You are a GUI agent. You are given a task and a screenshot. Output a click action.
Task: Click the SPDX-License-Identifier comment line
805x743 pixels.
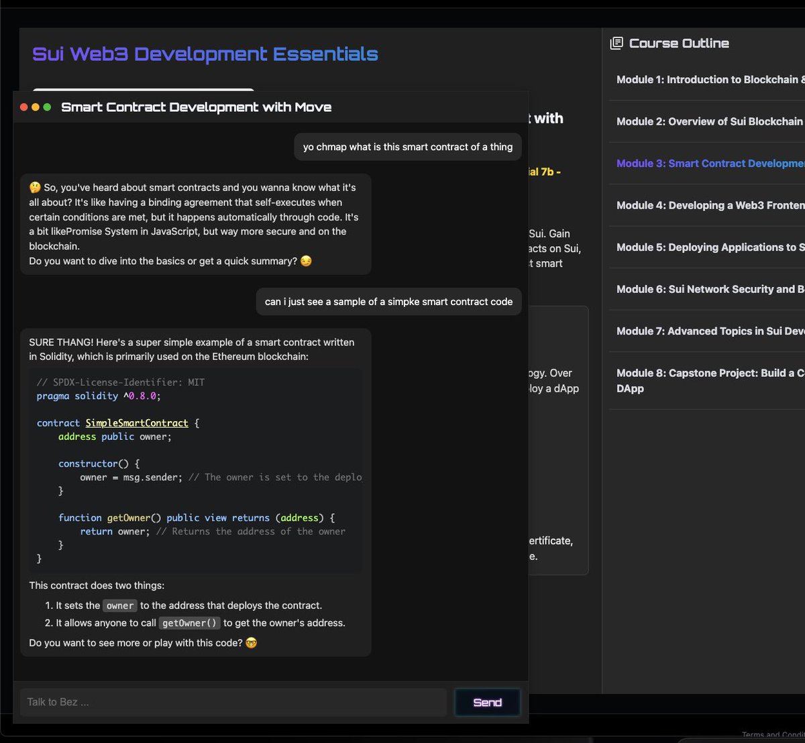pyautogui.click(x=121, y=382)
